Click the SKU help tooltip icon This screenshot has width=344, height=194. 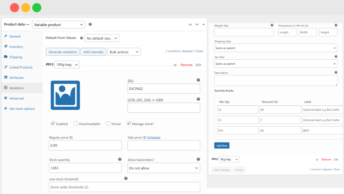(198, 80)
